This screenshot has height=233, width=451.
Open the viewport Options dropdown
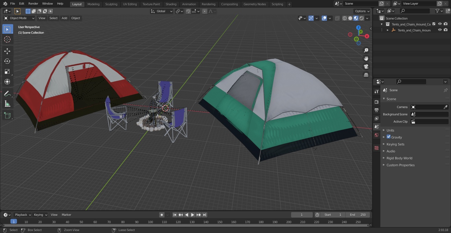362,11
